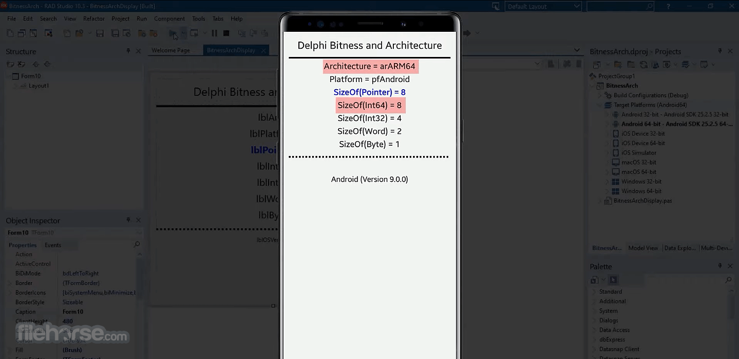
Task: Switch to the Model View tab
Action: coord(643,248)
